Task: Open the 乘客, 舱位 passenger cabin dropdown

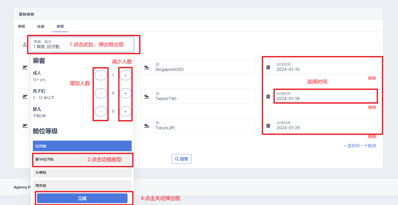Action: pos(82,44)
